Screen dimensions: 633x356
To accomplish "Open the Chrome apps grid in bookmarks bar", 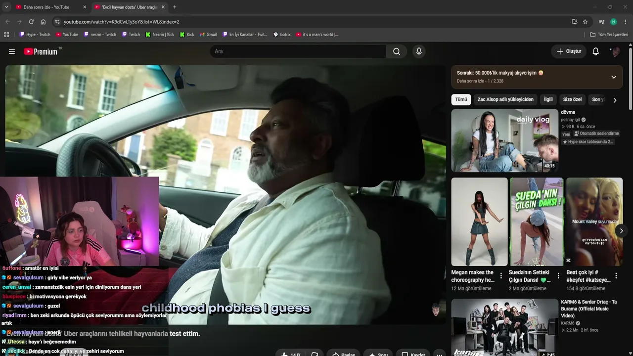I will pos(6,35).
